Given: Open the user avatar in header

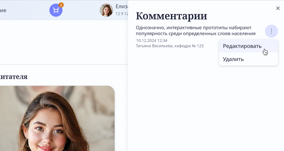Looking at the screenshot, I should [106, 10].
